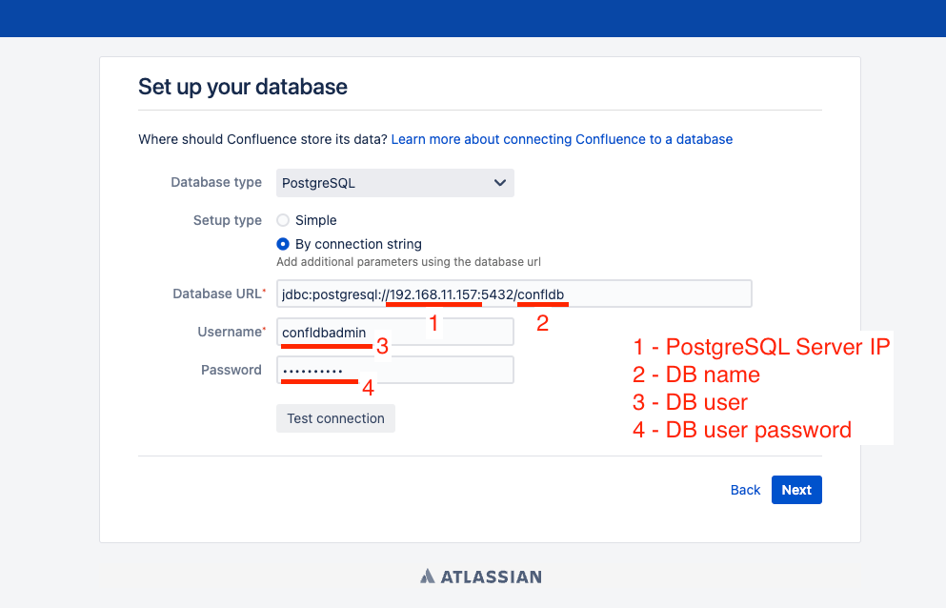Click the Database URL label
Viewport: 946px width, 608px height.
[219, 294]
